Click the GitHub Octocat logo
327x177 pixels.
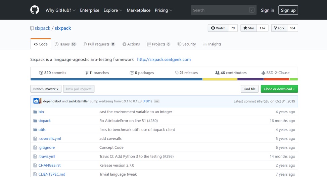(x=35, y=10)
